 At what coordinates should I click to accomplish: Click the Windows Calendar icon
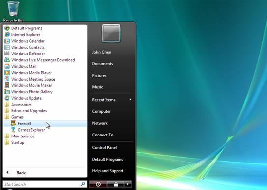(x=7, y=41)
